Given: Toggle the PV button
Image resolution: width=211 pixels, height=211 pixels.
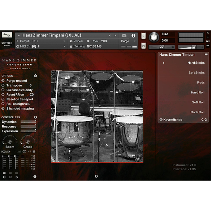Looking at the screenshot, I should click(x=208, y=46).
